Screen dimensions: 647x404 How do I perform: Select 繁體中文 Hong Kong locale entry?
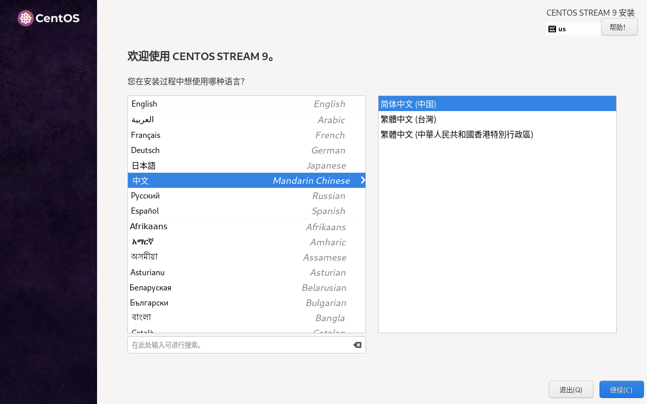497,134
